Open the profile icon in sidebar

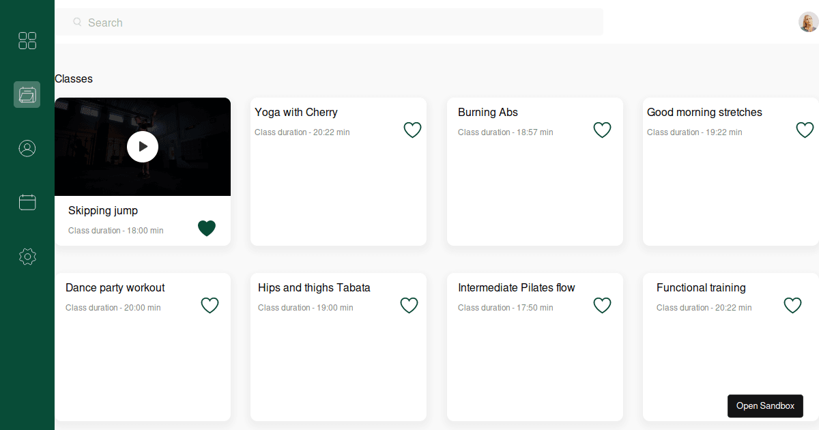27,148
